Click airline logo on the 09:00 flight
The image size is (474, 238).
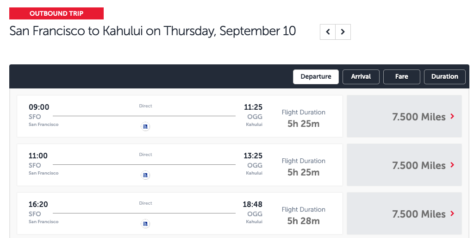(x=145, y=126)
